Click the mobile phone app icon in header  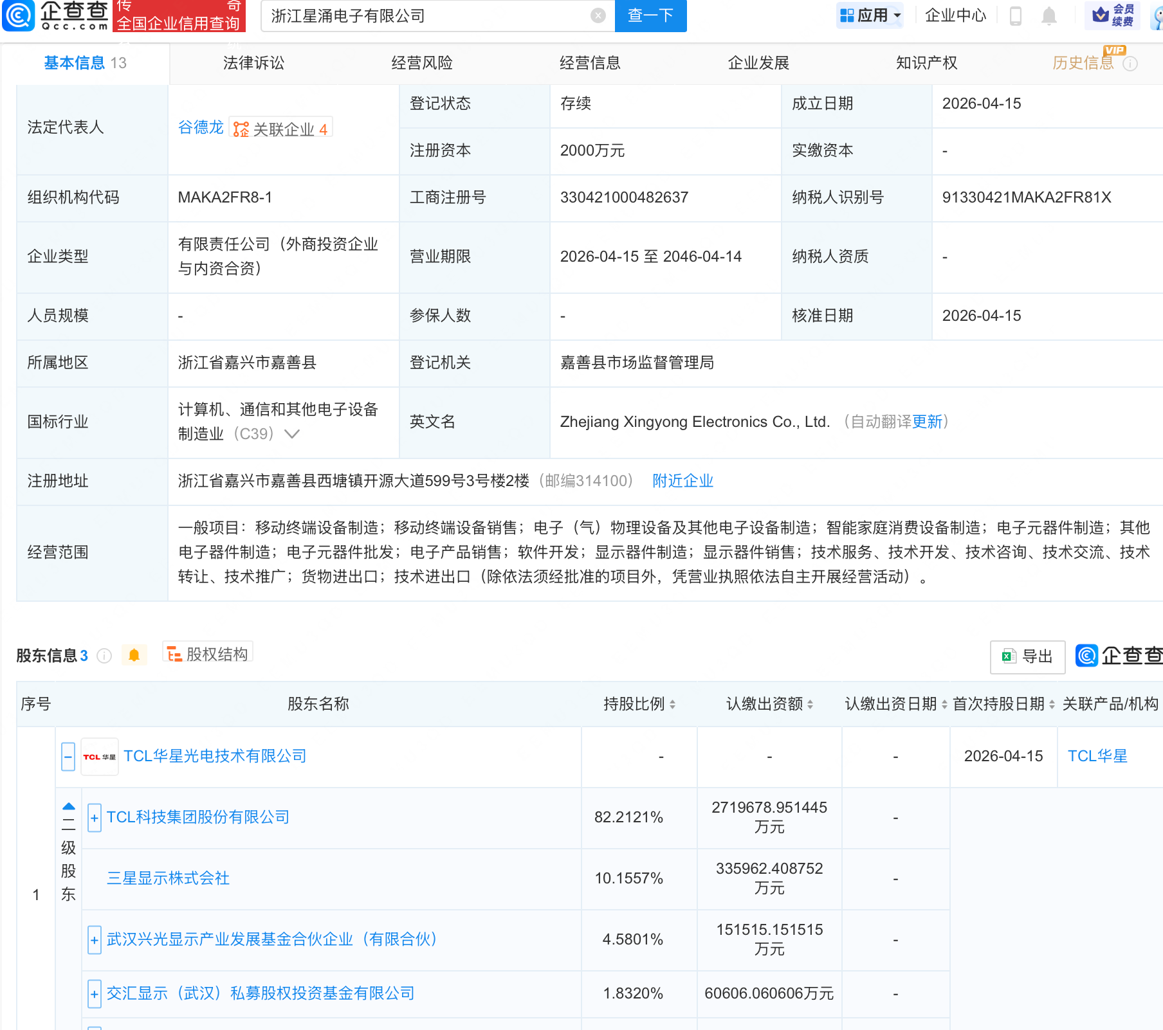(x=1016, y=17)
